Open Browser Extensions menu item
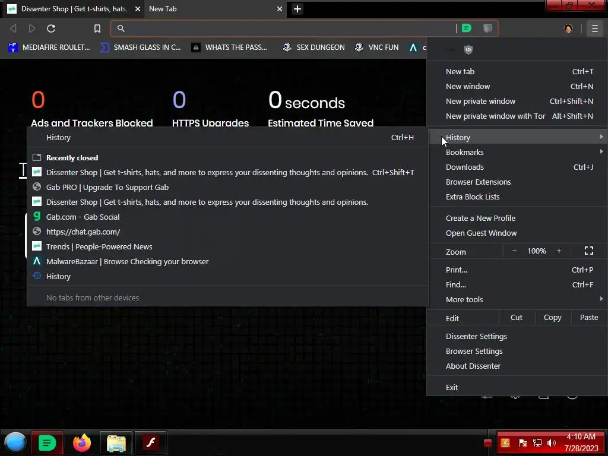 [518, 182]
